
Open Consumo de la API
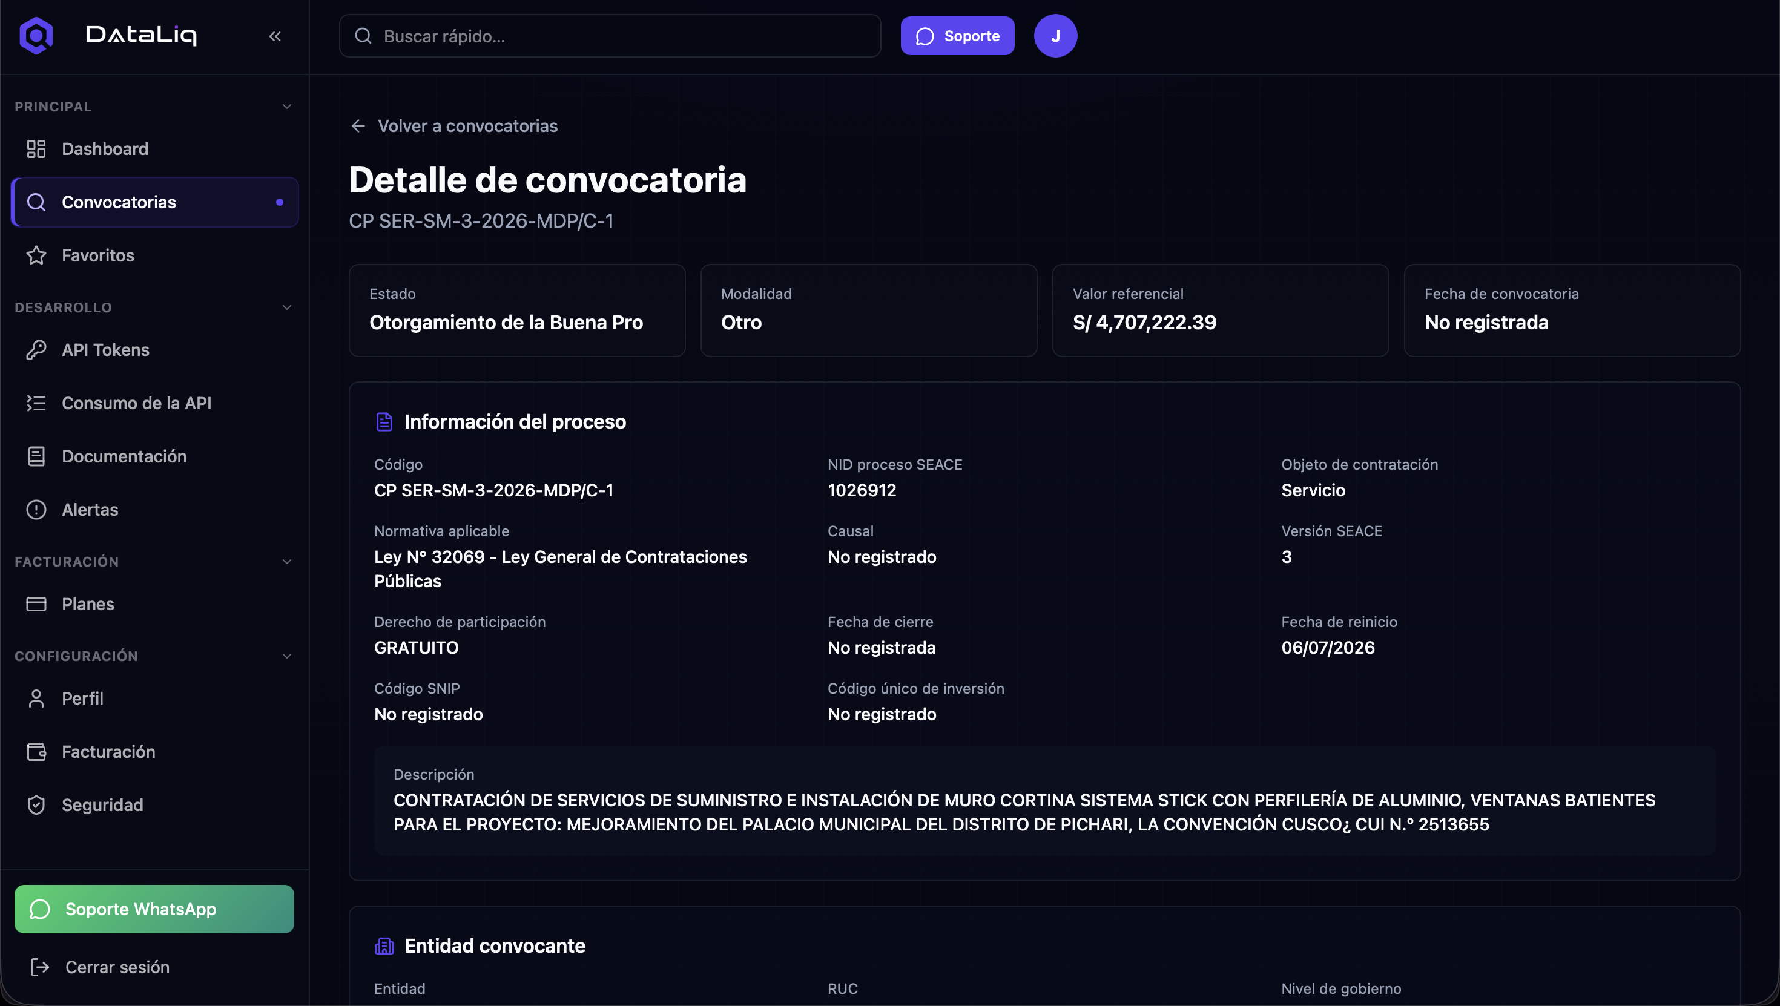155,403
